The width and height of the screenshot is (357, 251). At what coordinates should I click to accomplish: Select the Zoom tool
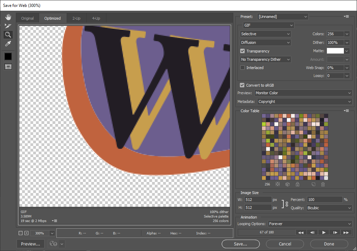point(8,35)
